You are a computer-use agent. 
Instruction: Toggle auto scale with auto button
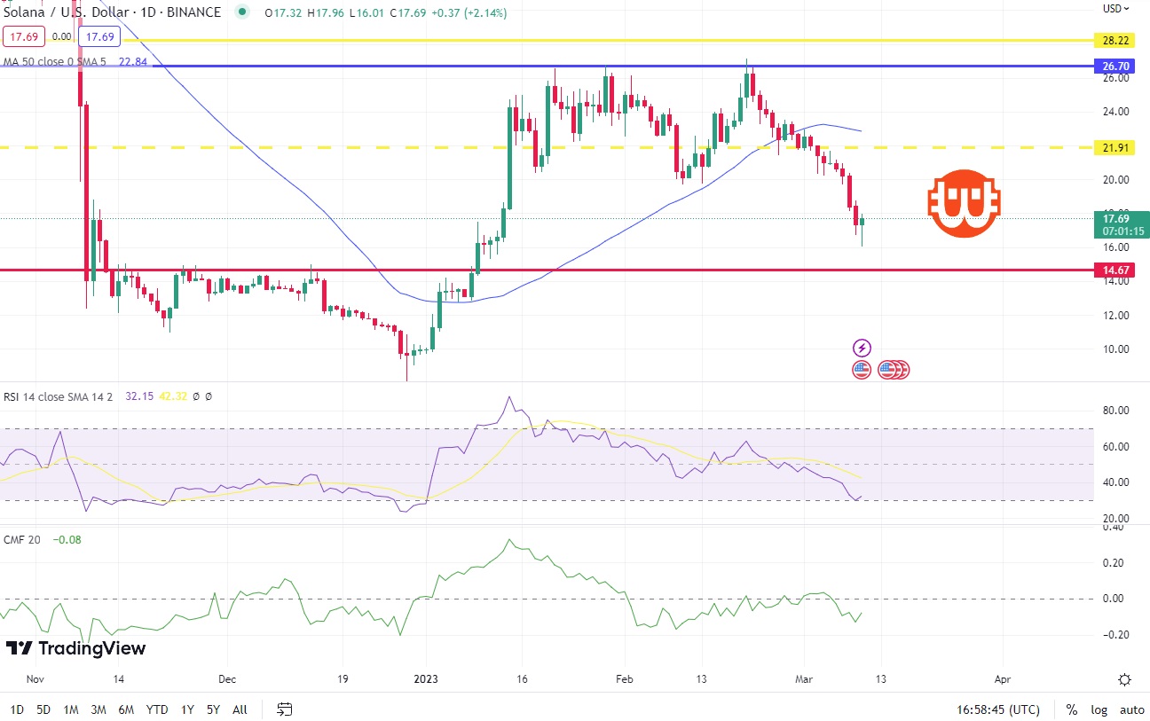click(1131, 709)
